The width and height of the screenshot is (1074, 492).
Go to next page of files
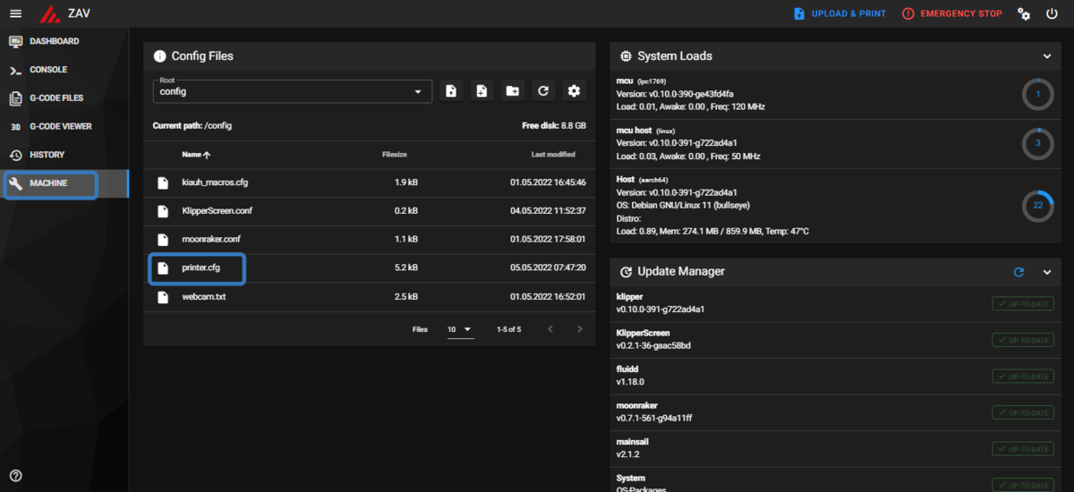point(580,329)
